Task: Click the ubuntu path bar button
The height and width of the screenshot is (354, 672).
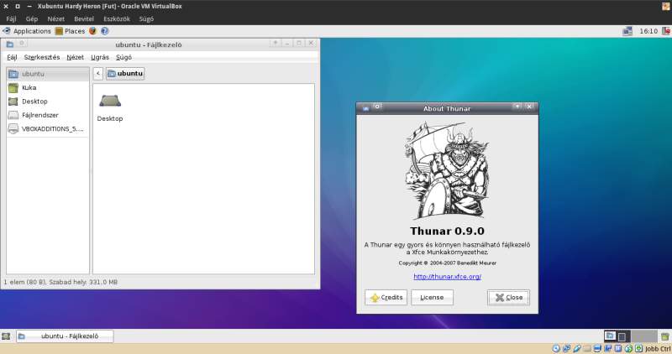Action: click(125, 74)
